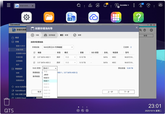Open the main hamburger menu
Screen dimensions: 165x114
coord(9,5)
